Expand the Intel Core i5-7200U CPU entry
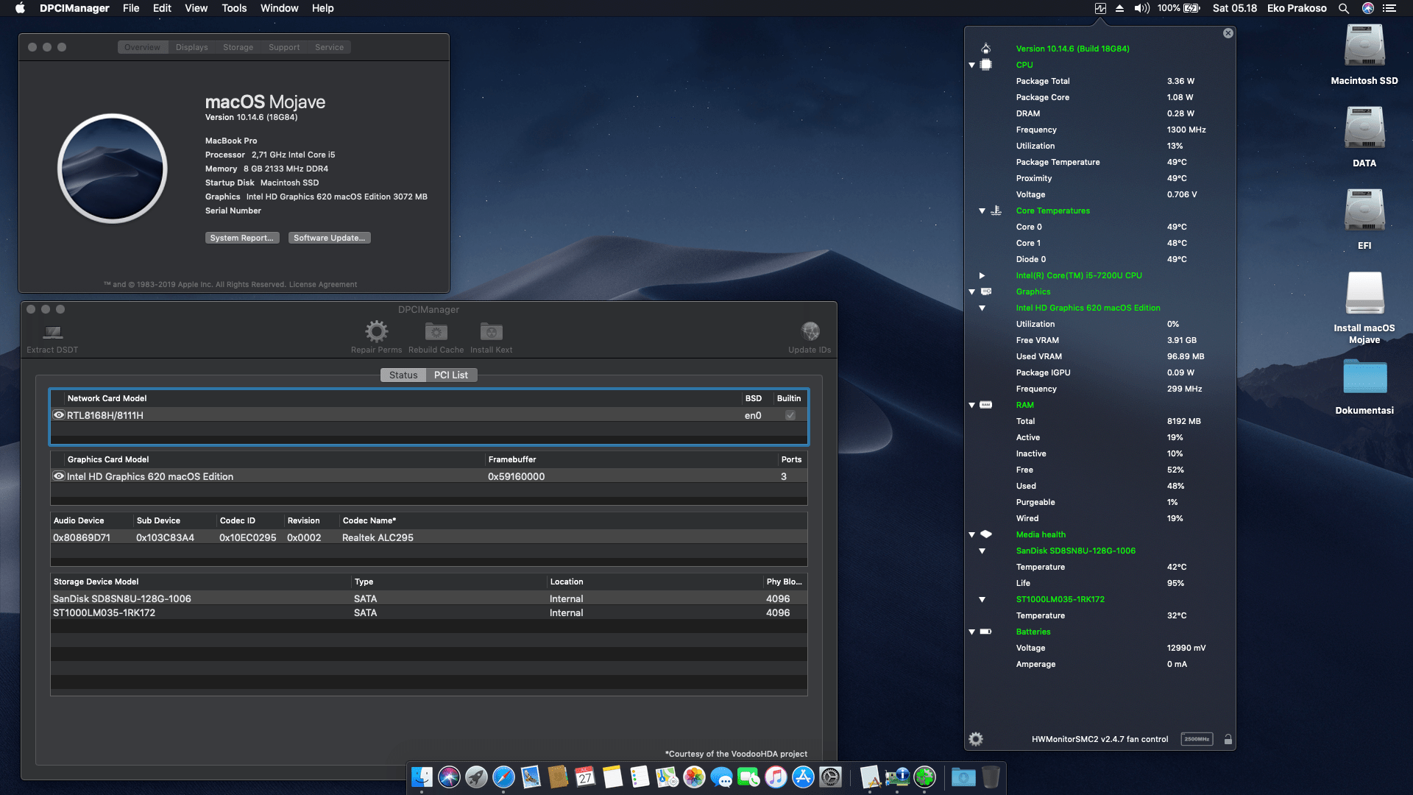 coord(982,275)
